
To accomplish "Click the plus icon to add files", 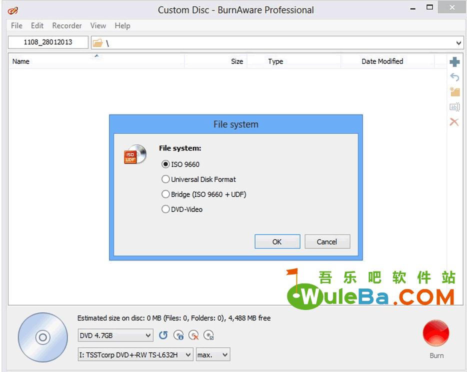I will (454, 62).
